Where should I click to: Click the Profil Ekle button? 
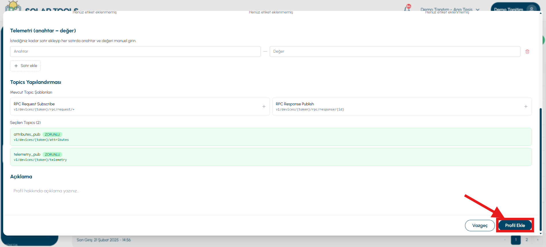[515, 226]
